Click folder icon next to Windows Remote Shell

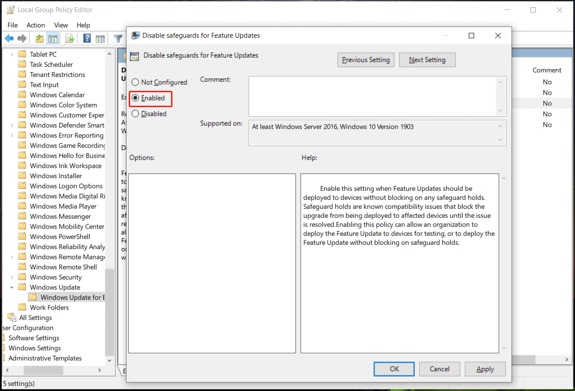(x=22, y=267)
